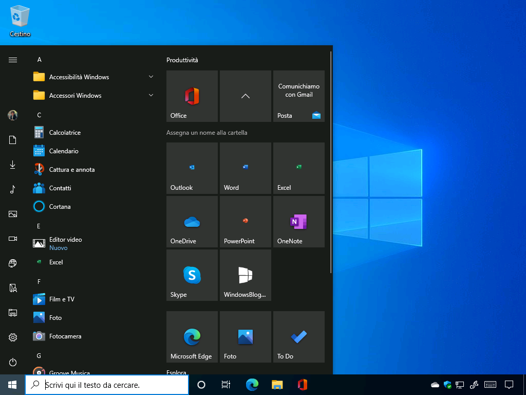Open the Excel tile

tap(299, 168)
